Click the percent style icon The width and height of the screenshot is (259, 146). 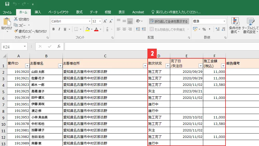click(x=204, y=29)
